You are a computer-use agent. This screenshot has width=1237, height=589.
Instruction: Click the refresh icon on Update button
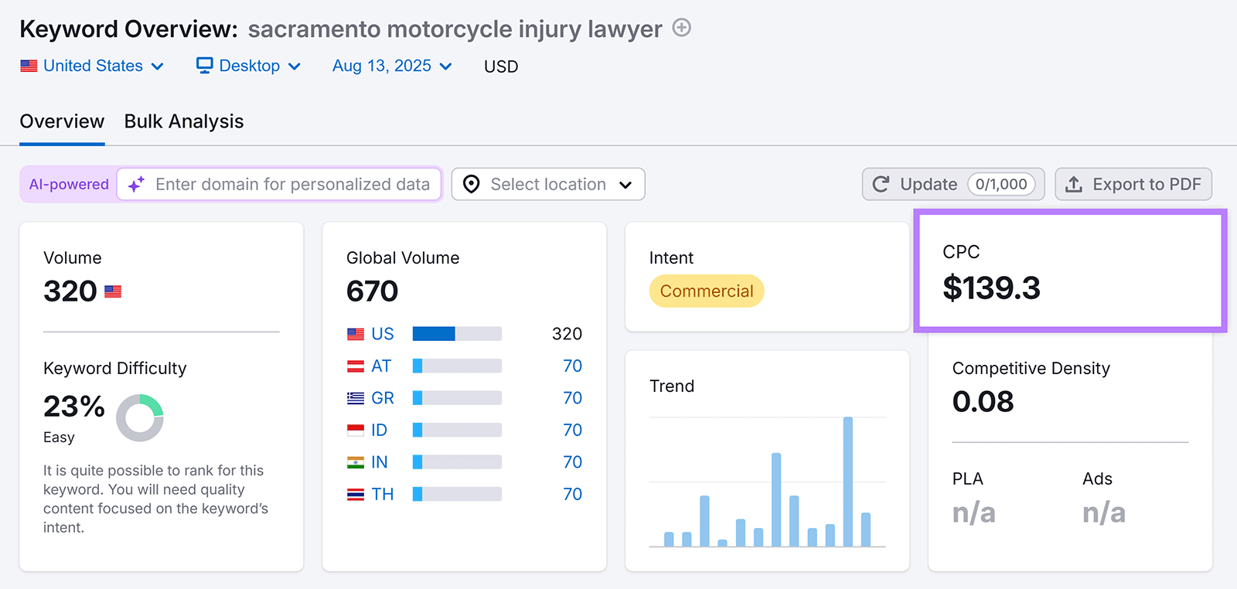coord(881,185)
